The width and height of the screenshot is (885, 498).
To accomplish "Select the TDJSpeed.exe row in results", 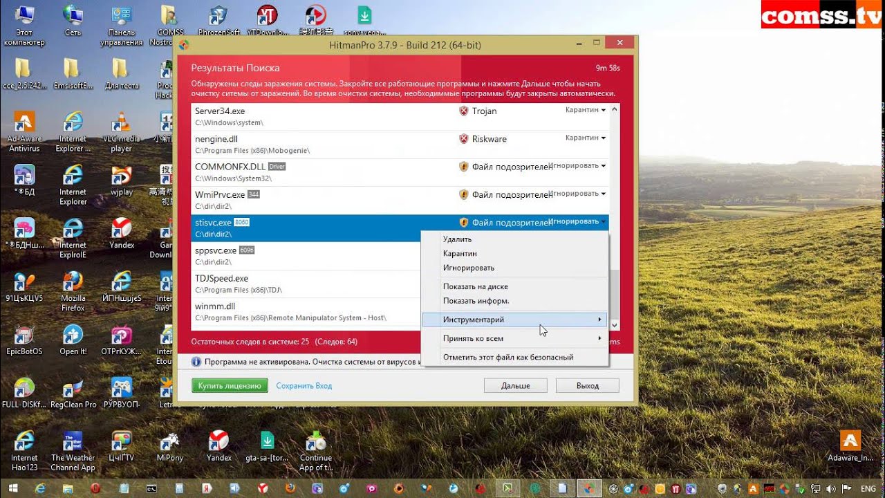I will [306, 284].
